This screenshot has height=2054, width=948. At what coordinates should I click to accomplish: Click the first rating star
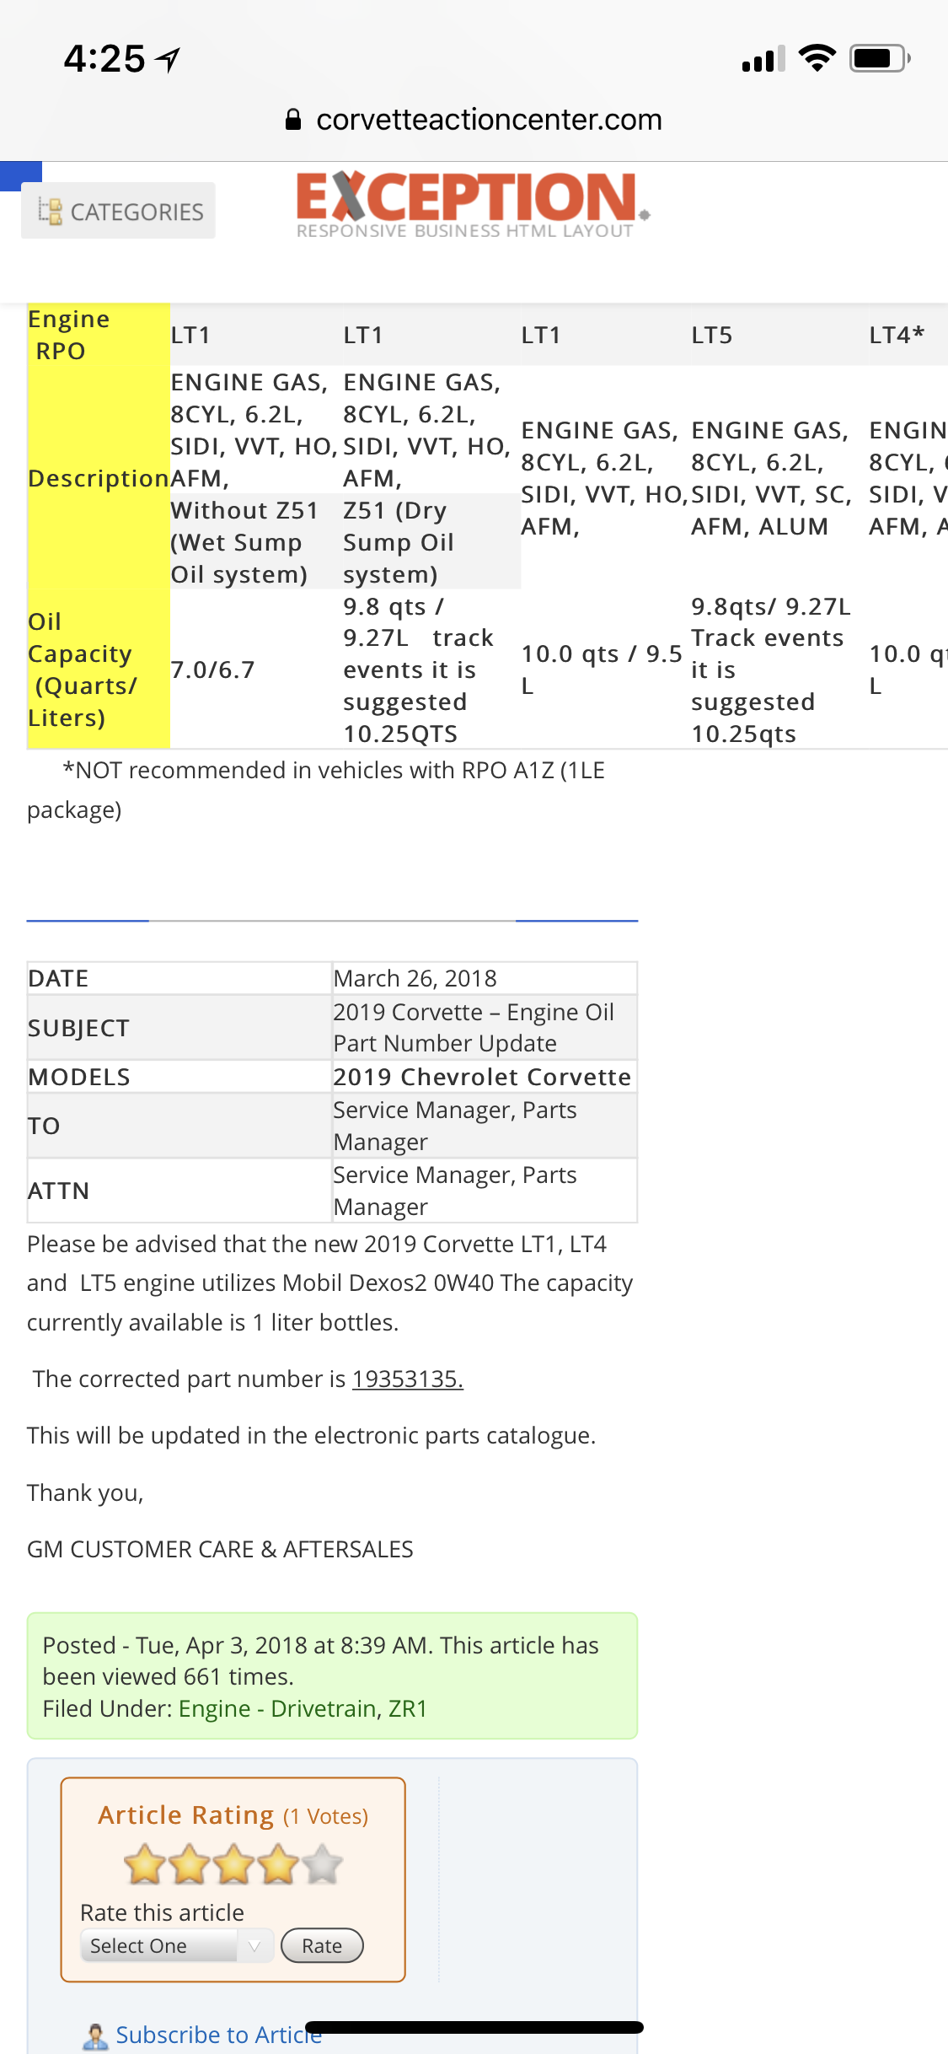click(145, 1863)
